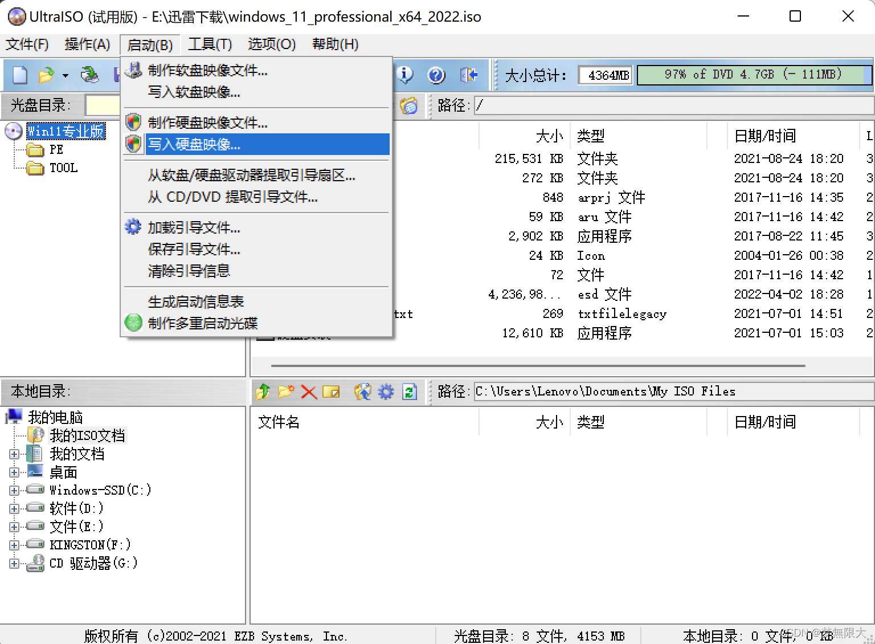Click the Win11专业版 disc icon in the tree

(14, 131)
